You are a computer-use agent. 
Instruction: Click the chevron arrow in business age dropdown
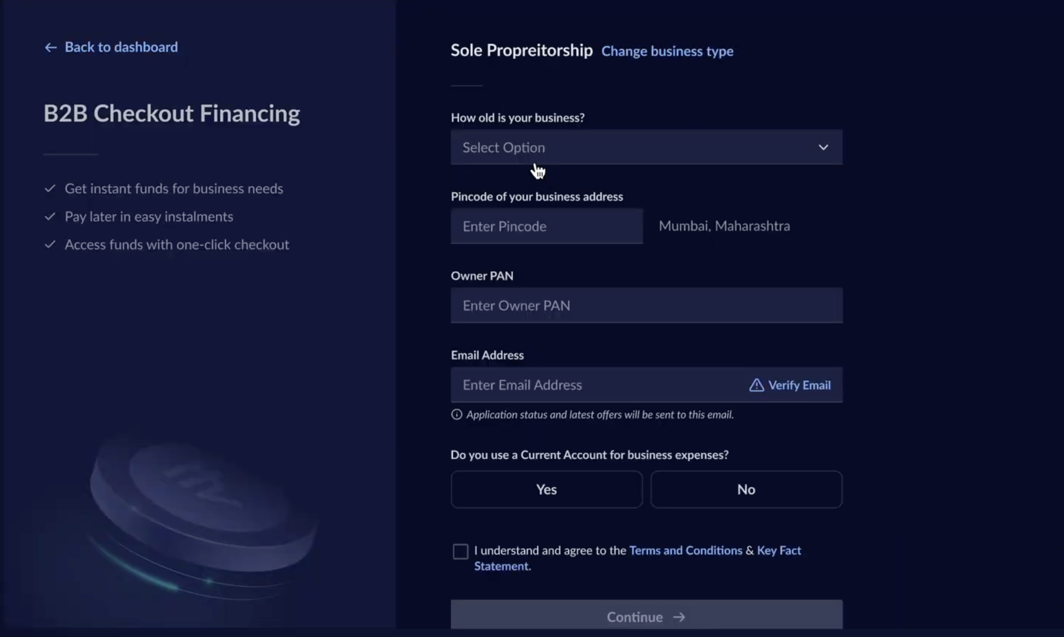point(823,147)
